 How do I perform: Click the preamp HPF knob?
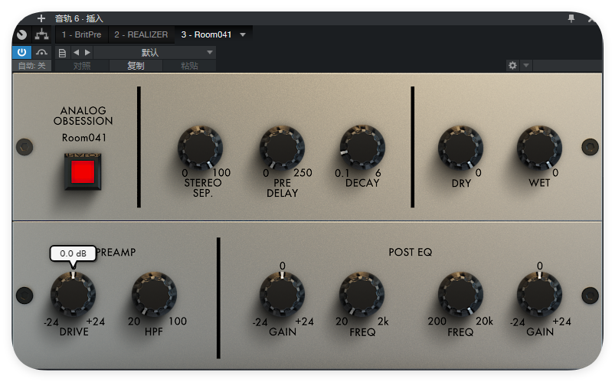coord(154,294)
